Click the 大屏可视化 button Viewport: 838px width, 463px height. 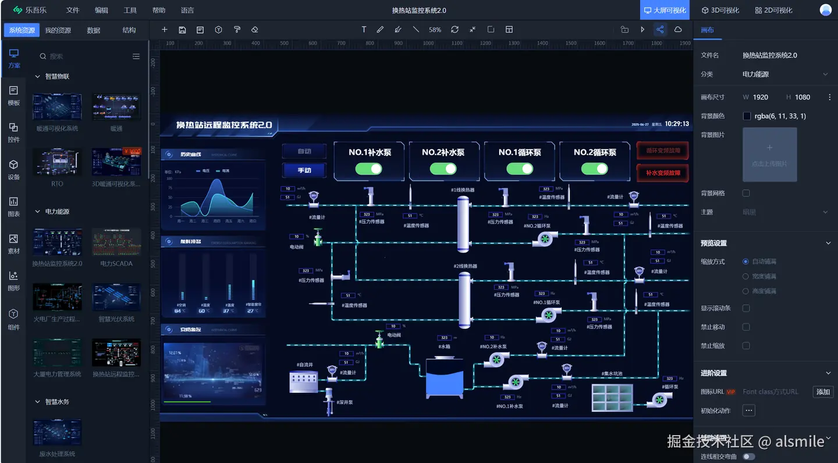point(665,10)
